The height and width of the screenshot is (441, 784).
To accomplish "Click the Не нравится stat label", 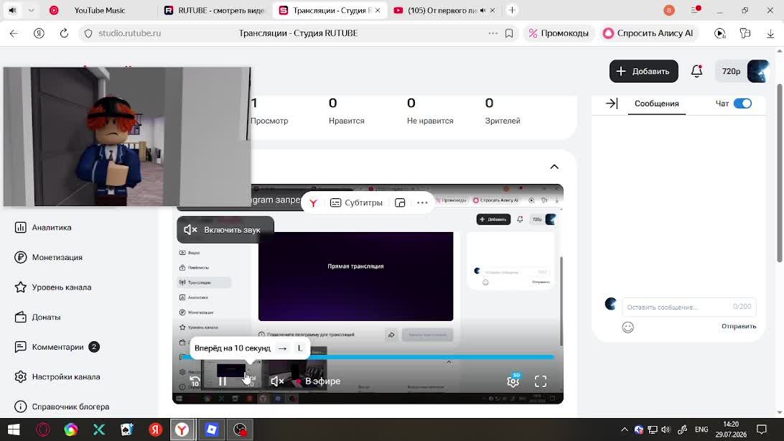I will (x=430, y=121).
